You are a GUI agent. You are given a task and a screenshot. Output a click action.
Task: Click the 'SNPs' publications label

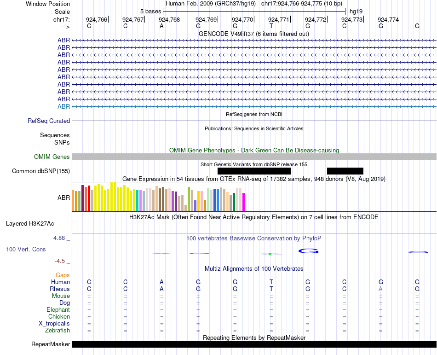[62, 142]
